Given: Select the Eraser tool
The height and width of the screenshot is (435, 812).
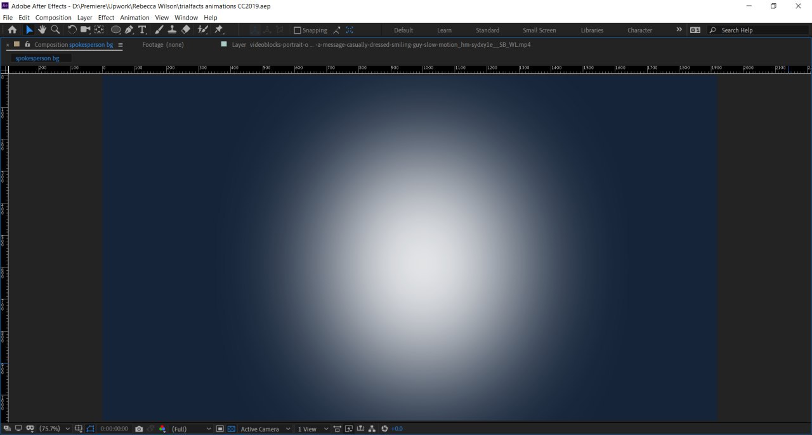Looking at the screenshot, I should click(x=185, y=30).
